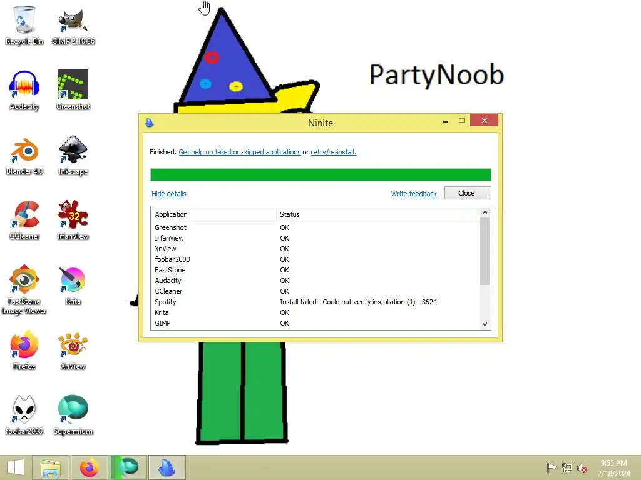
Task: Open the Write feedback link
Action: pyautogui.click(x=414, y=194)
